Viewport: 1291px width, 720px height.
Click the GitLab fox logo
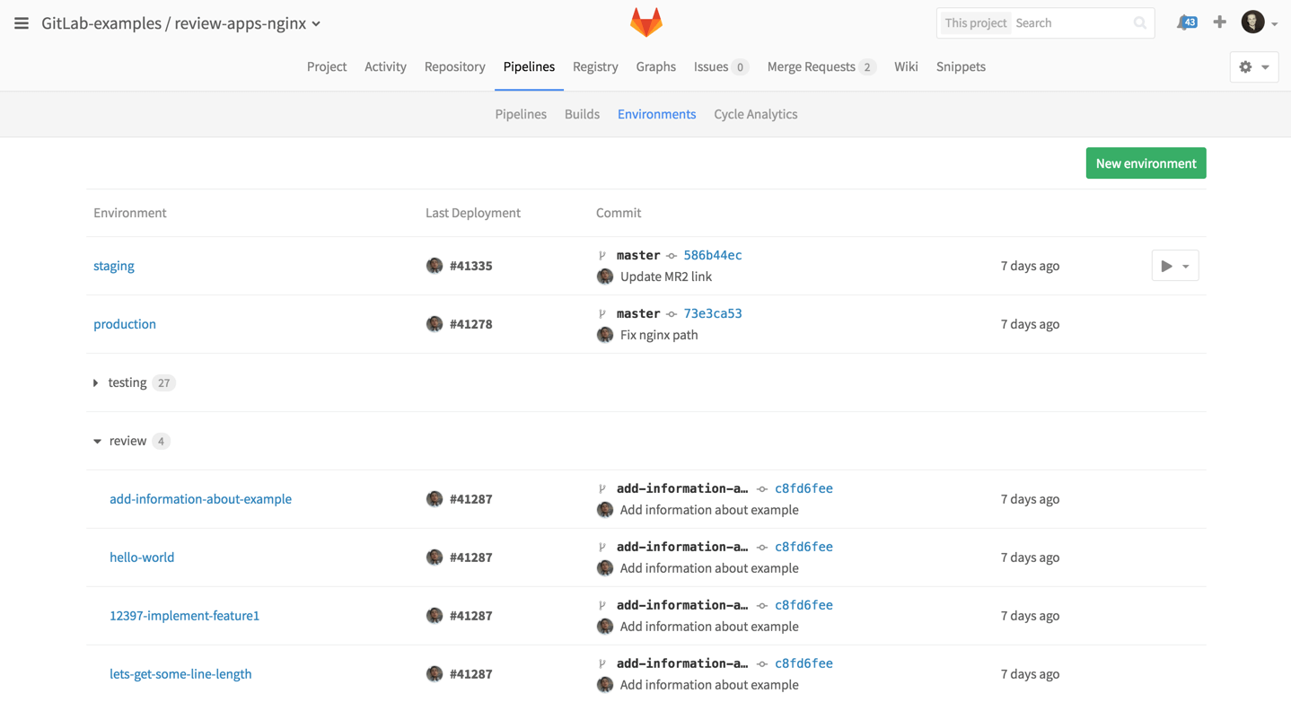coord(645,22)
